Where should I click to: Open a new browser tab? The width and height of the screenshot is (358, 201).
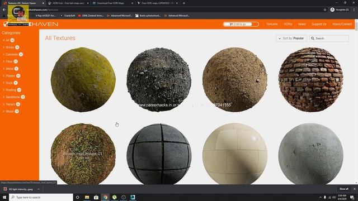point(184,3)
